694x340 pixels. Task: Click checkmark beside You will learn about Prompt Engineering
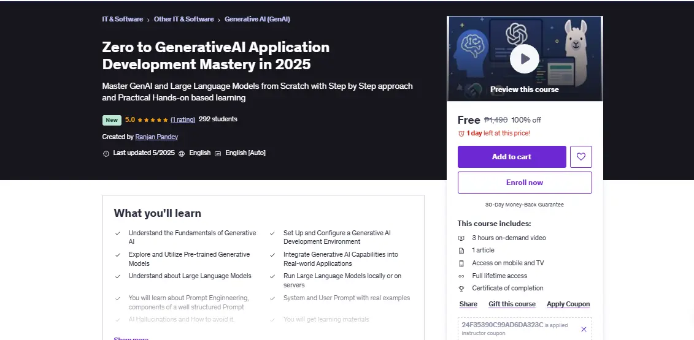coord(118,298)
